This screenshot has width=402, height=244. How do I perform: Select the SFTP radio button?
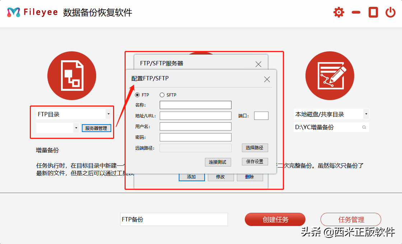162,95
